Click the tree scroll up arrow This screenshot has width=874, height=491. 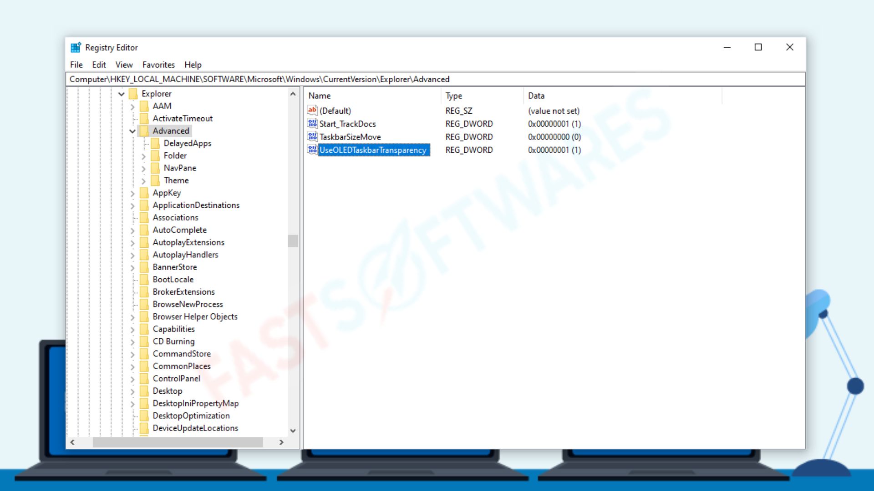[293, 94]
